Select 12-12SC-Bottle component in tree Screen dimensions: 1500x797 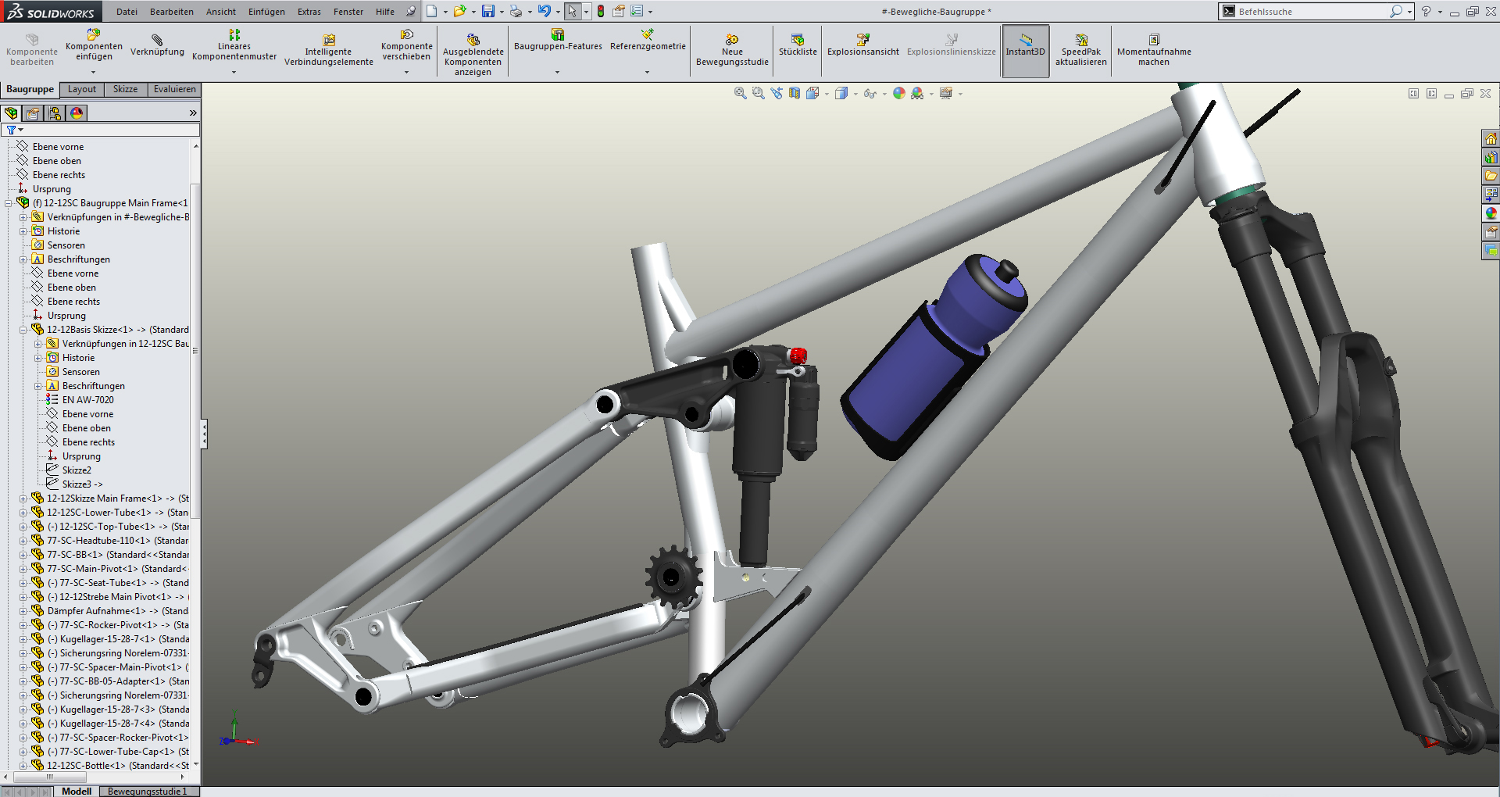click(117, 766)
